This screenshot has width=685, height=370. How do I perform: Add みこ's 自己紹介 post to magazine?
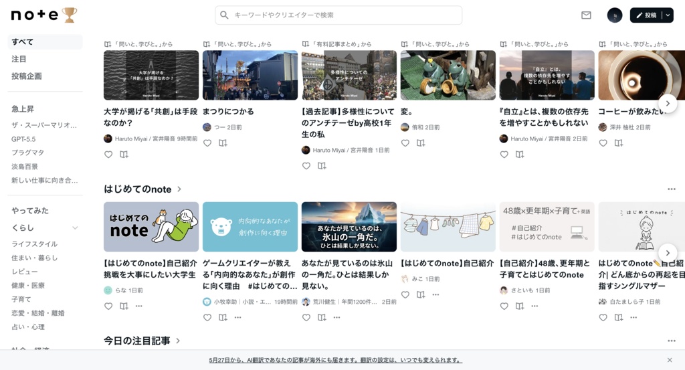click(x=421, y=295)
